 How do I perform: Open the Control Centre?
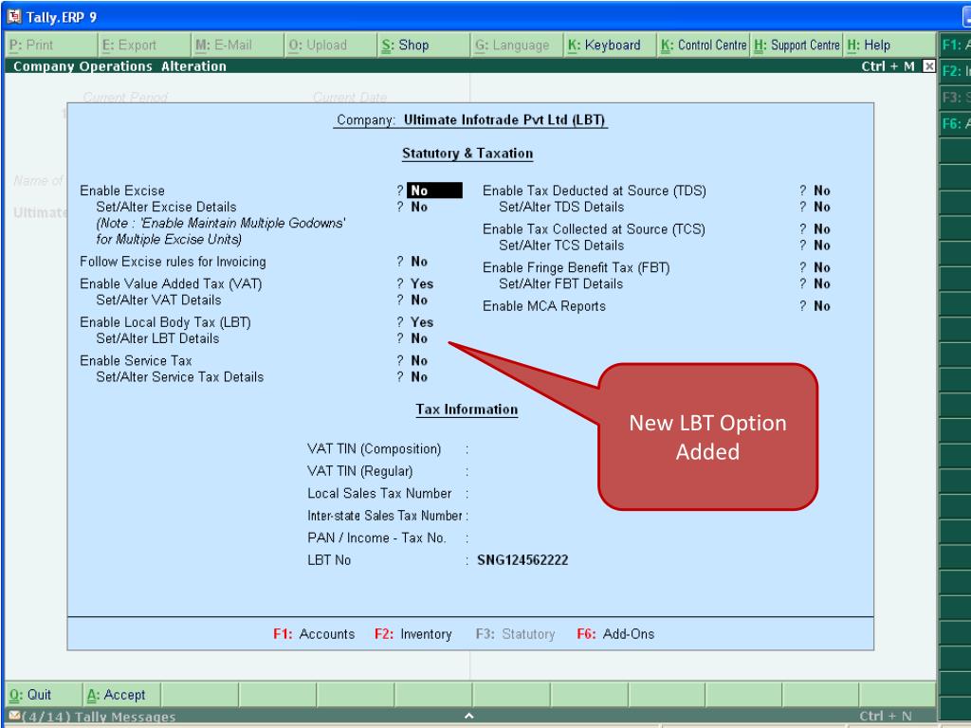[x=704, y=45]
